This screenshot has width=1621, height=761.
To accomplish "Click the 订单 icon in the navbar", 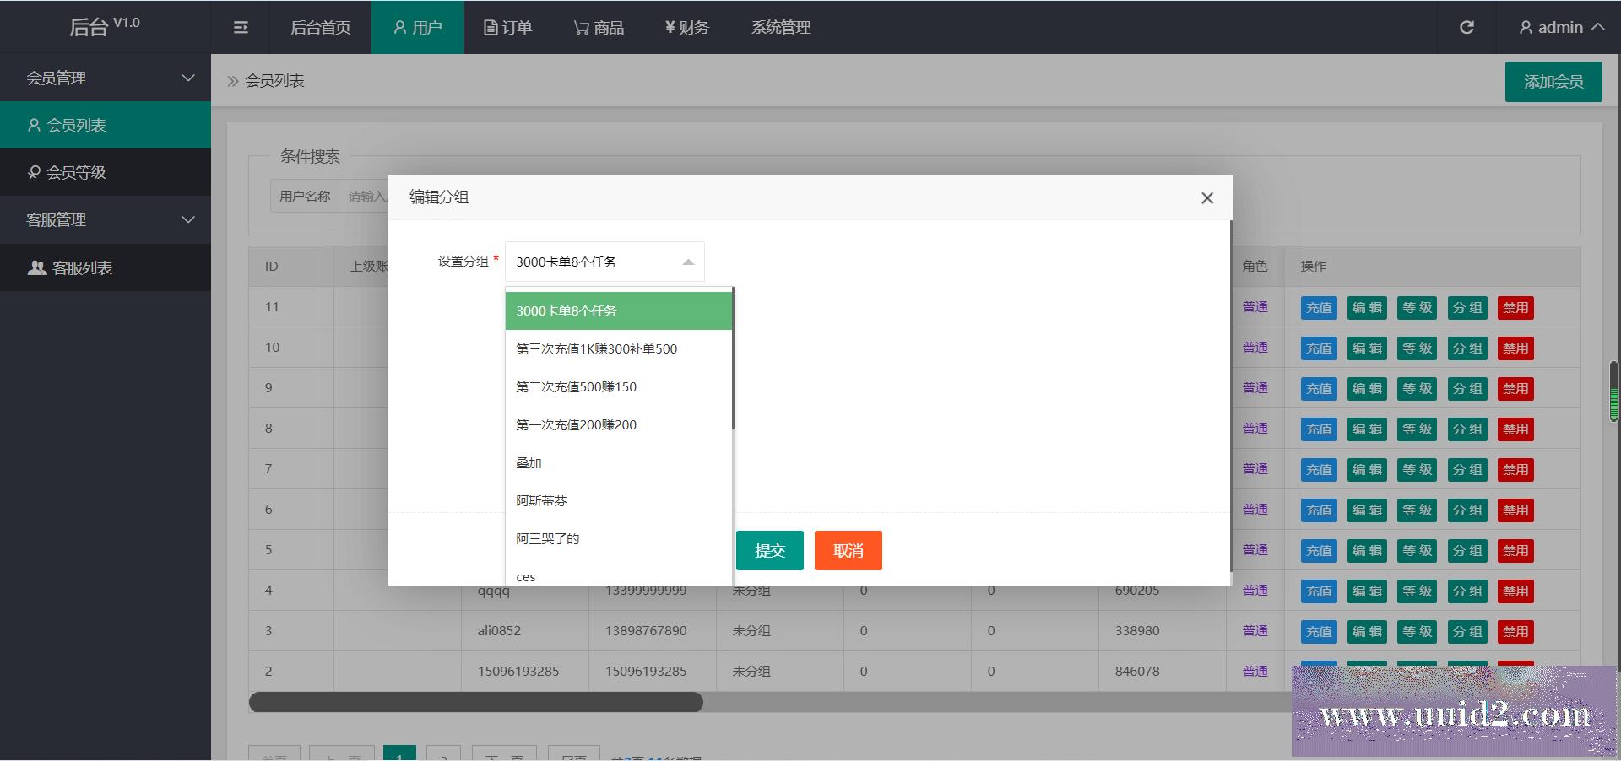I will pyautogui.click(x=507, y=27).
